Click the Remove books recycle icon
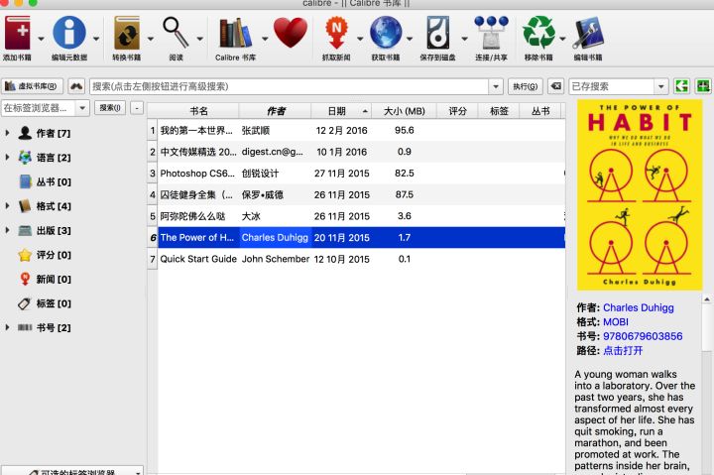The height and width of the screenshot is (475, 714). 538,33
